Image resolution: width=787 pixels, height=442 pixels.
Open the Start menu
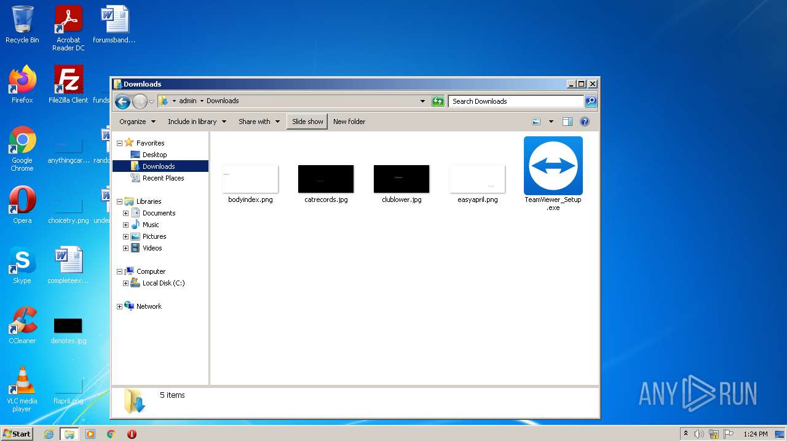tap(17, 434)
